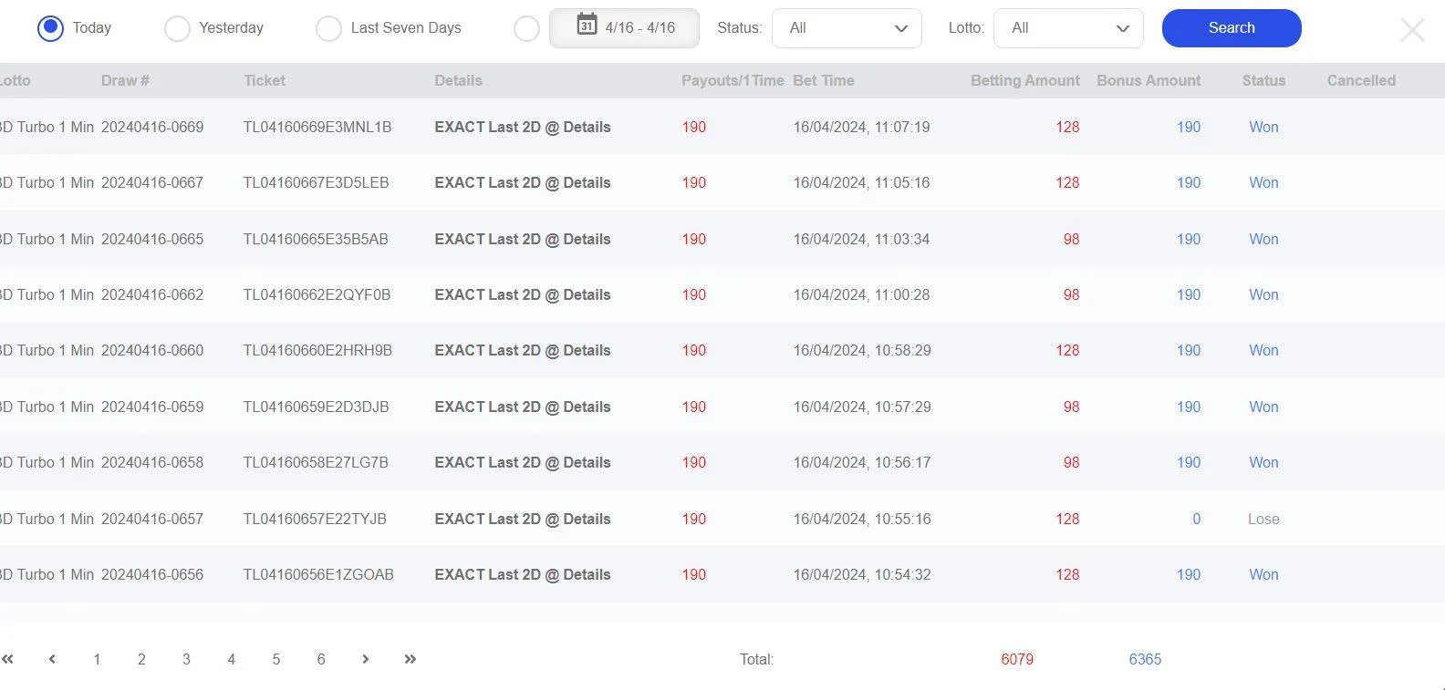Click the Payouts/1Time column header
Viewport: 1445px width, 690px height.
coord(733,80)
